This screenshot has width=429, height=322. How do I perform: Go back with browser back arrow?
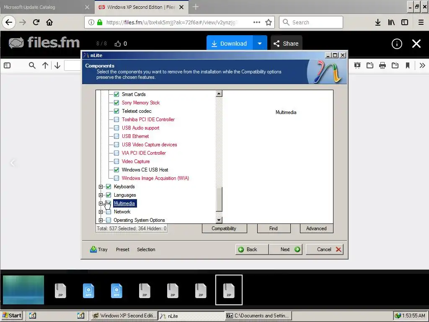point(9,22)
